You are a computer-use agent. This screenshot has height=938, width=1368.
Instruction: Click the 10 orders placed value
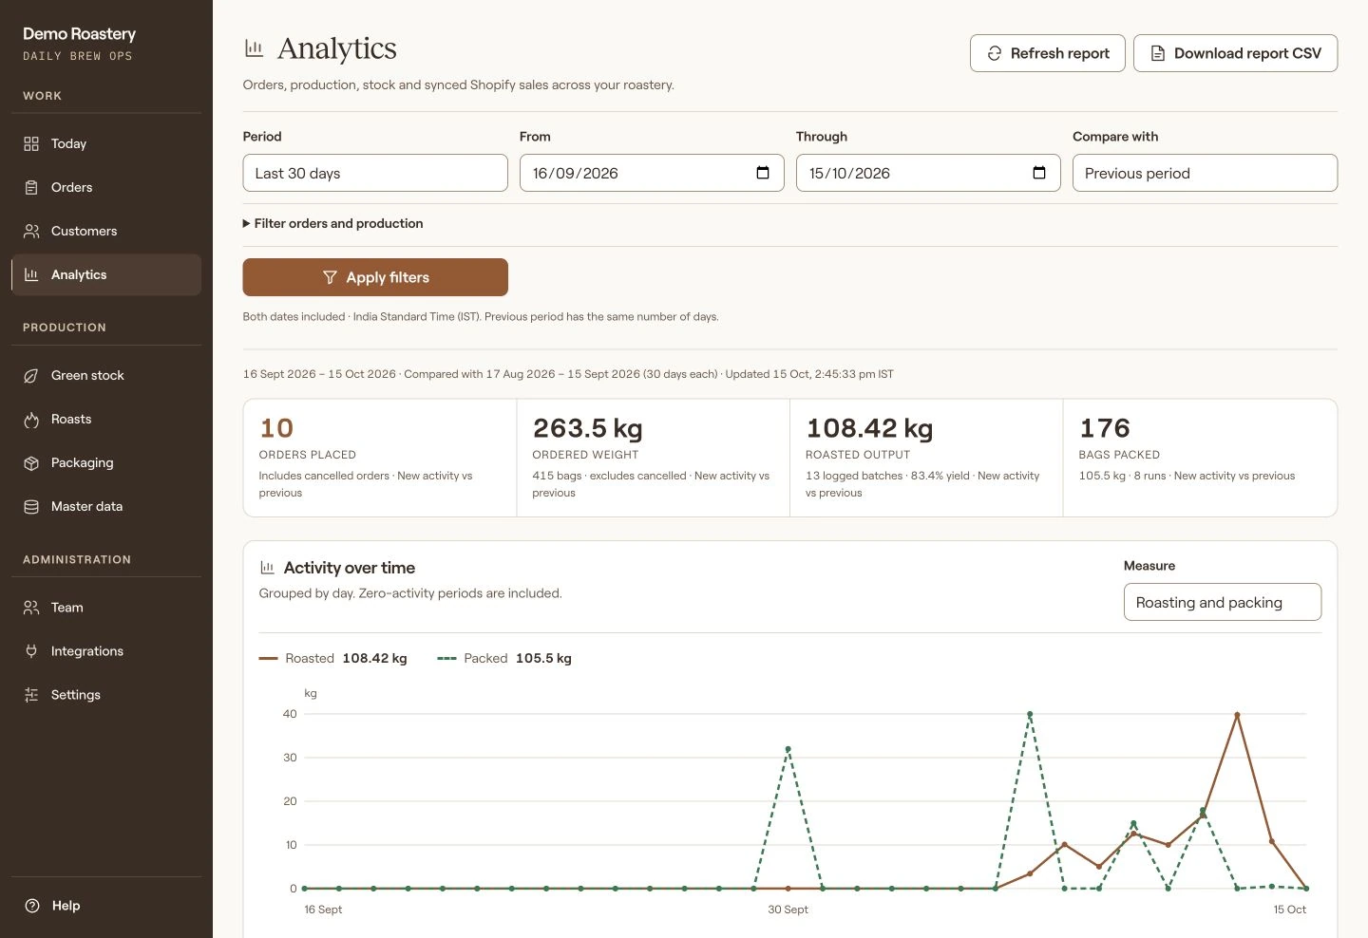(x=276, y=428)
